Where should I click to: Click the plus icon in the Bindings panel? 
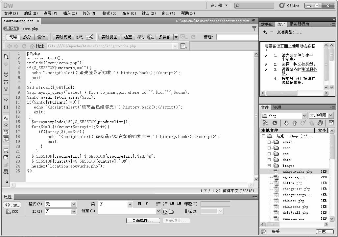pyautogui.click(x=265, y=32)
